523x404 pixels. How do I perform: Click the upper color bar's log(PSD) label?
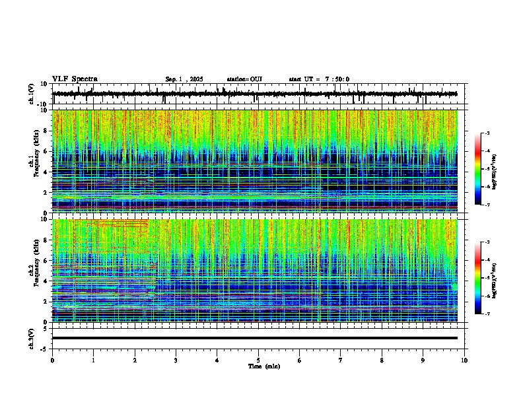495,172
